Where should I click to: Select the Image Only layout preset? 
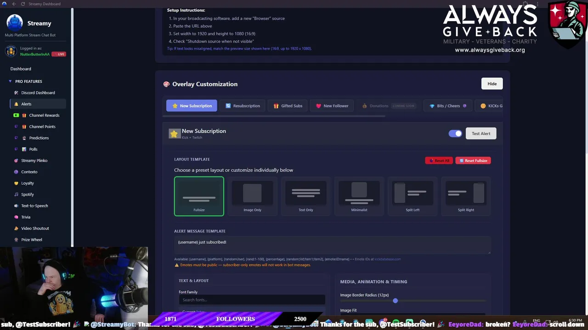pos(252,196)
